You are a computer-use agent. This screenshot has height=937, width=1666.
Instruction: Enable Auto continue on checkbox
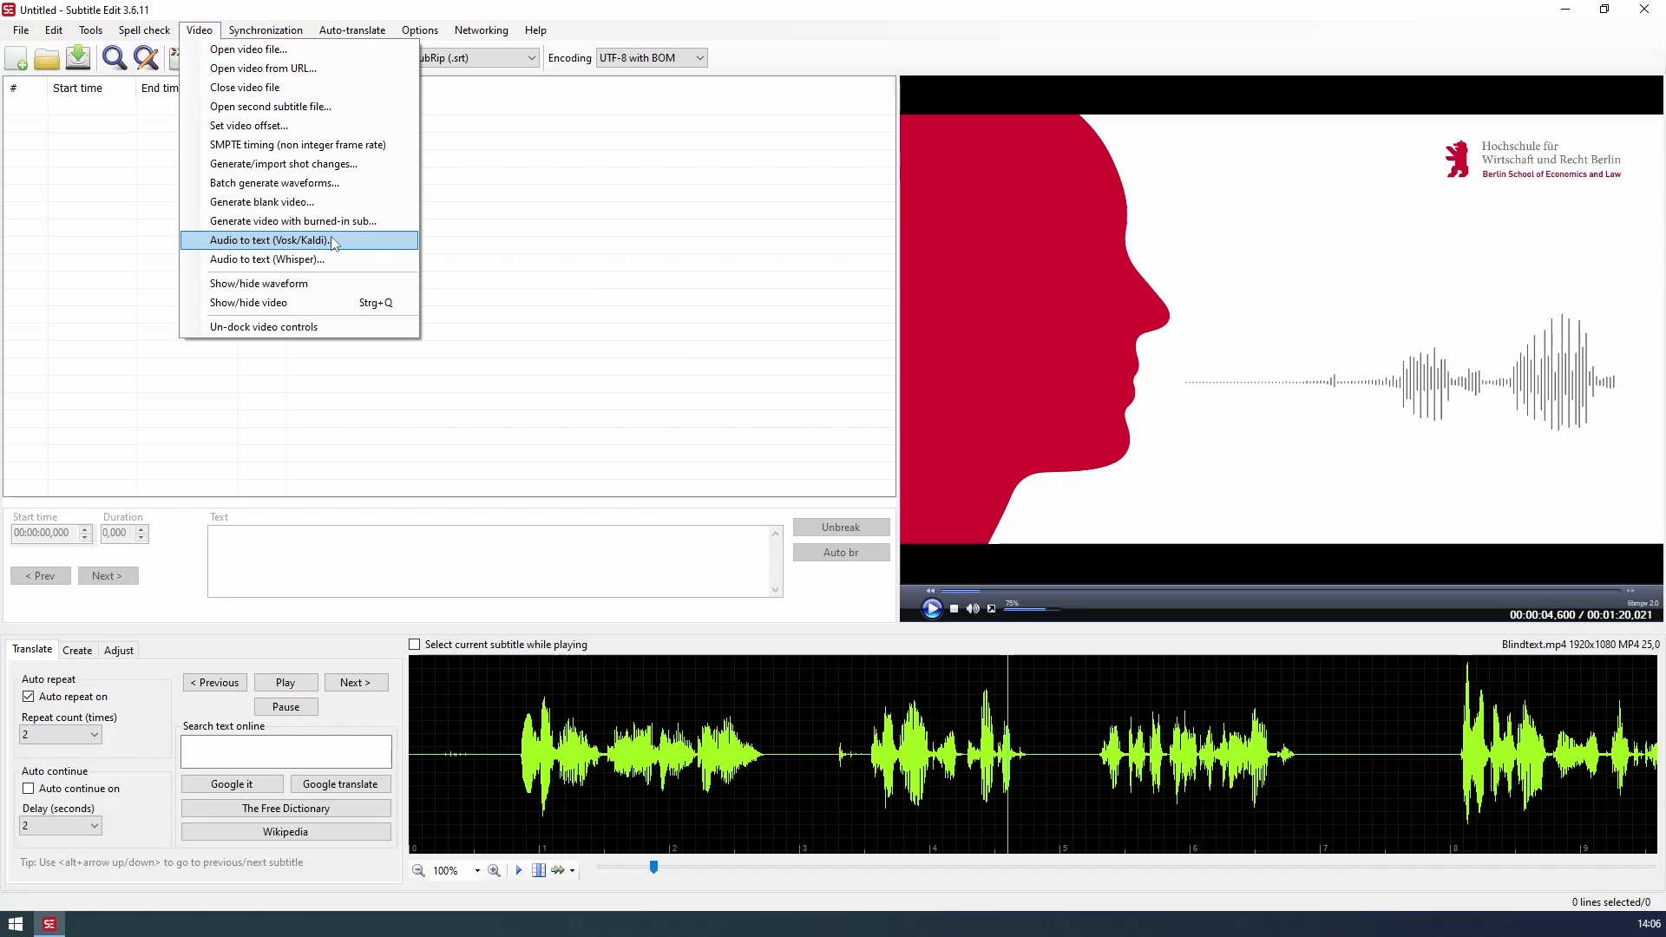point(29,789)
